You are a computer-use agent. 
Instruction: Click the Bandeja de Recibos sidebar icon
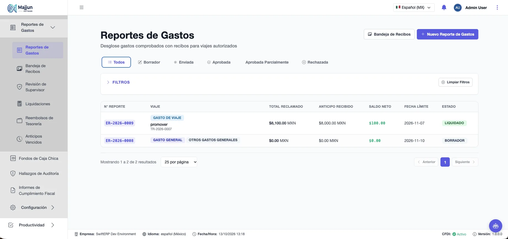coord(19,69)
